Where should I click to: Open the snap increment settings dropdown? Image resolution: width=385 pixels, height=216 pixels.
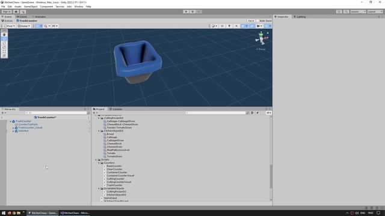coord(55,26)
